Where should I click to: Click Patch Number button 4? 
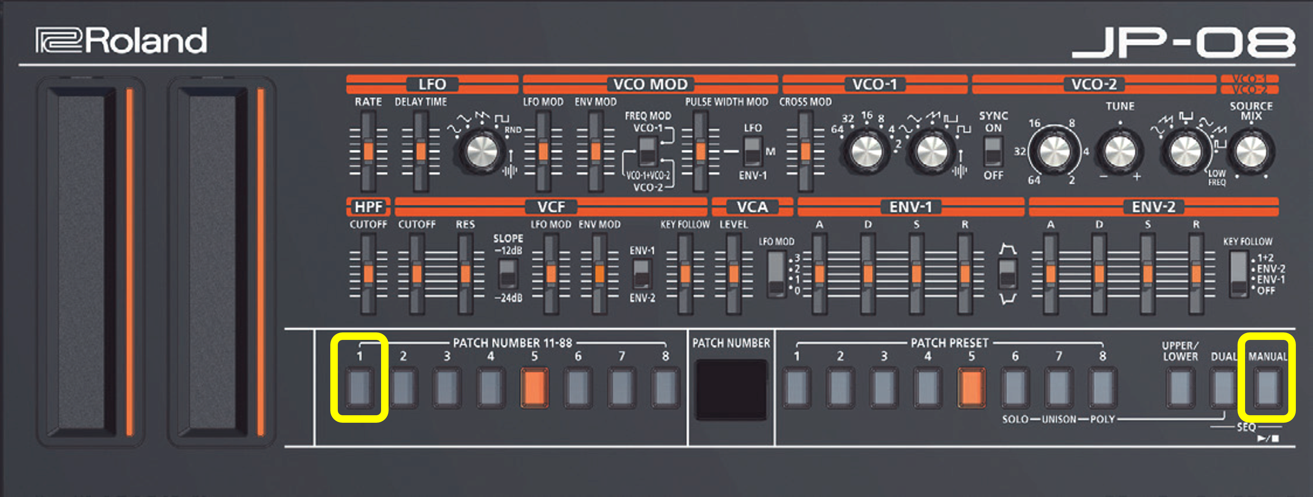click(x=491, y=388)
